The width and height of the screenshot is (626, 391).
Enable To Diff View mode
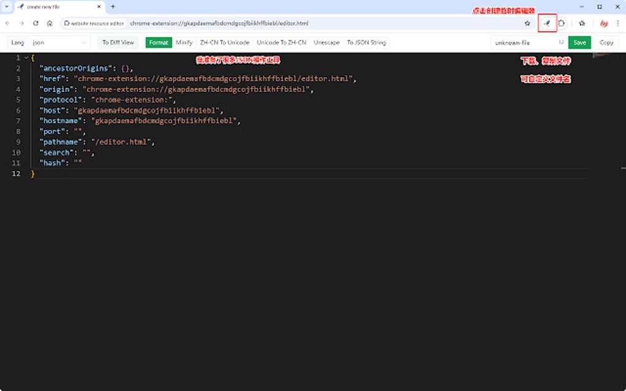pyautogui.click(x=118, y=42)
